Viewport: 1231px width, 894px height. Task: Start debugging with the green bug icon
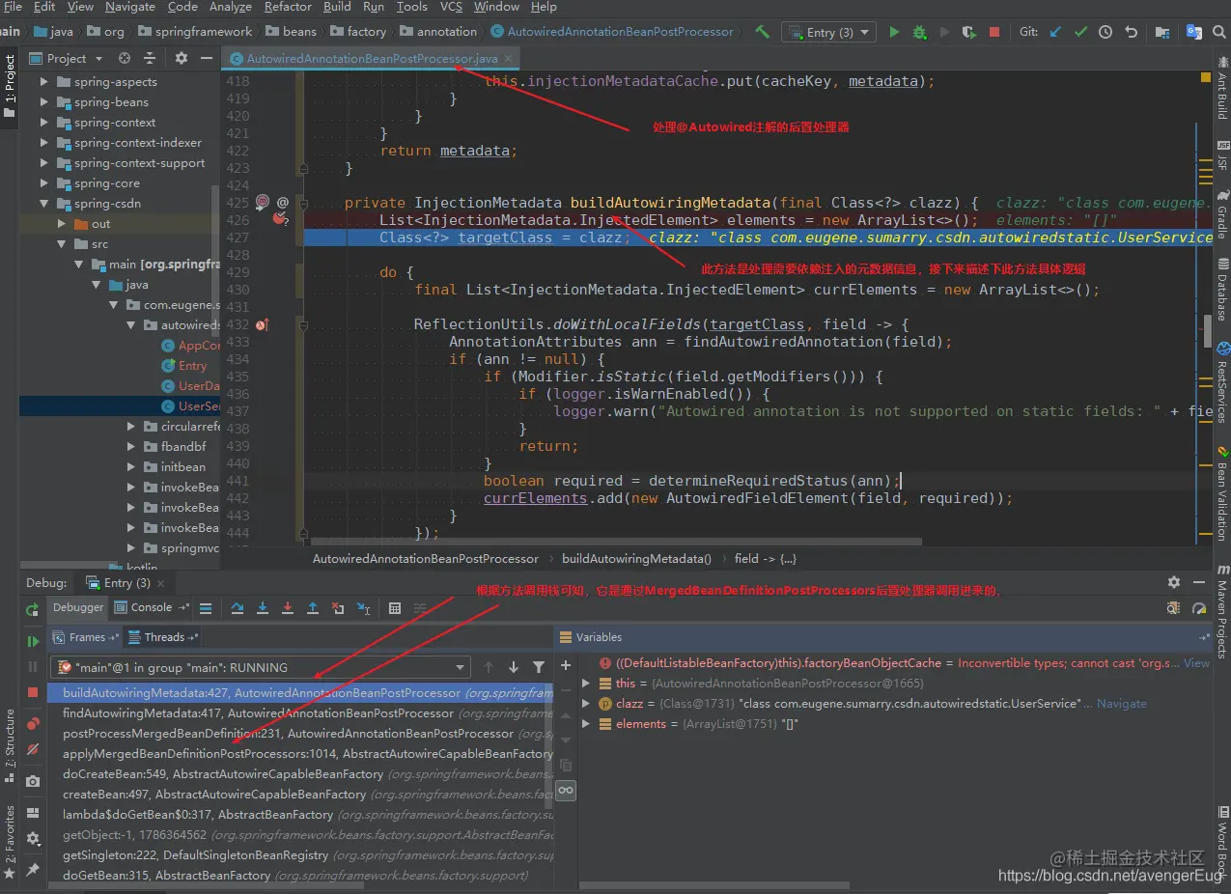click(919, 32)
